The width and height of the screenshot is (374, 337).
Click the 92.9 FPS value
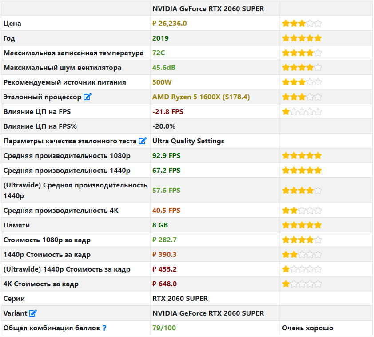[166, 156]
